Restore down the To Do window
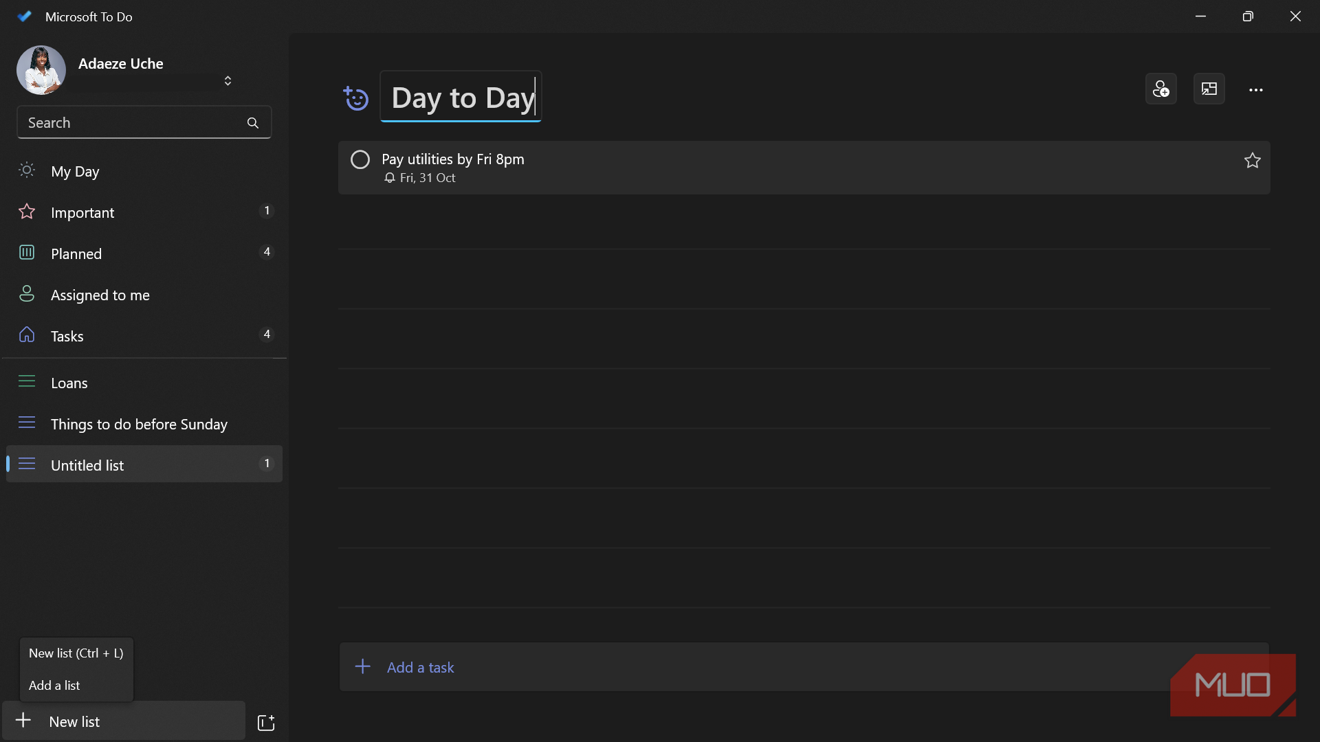The width and height of the screenshot is (1320, 742). tap(1248, 16)
